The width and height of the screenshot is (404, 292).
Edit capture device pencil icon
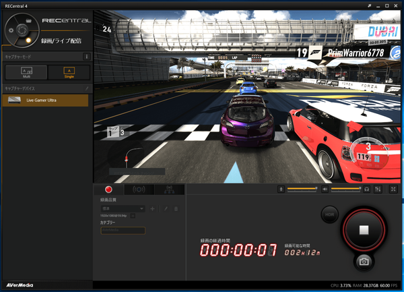click(87, 88)
